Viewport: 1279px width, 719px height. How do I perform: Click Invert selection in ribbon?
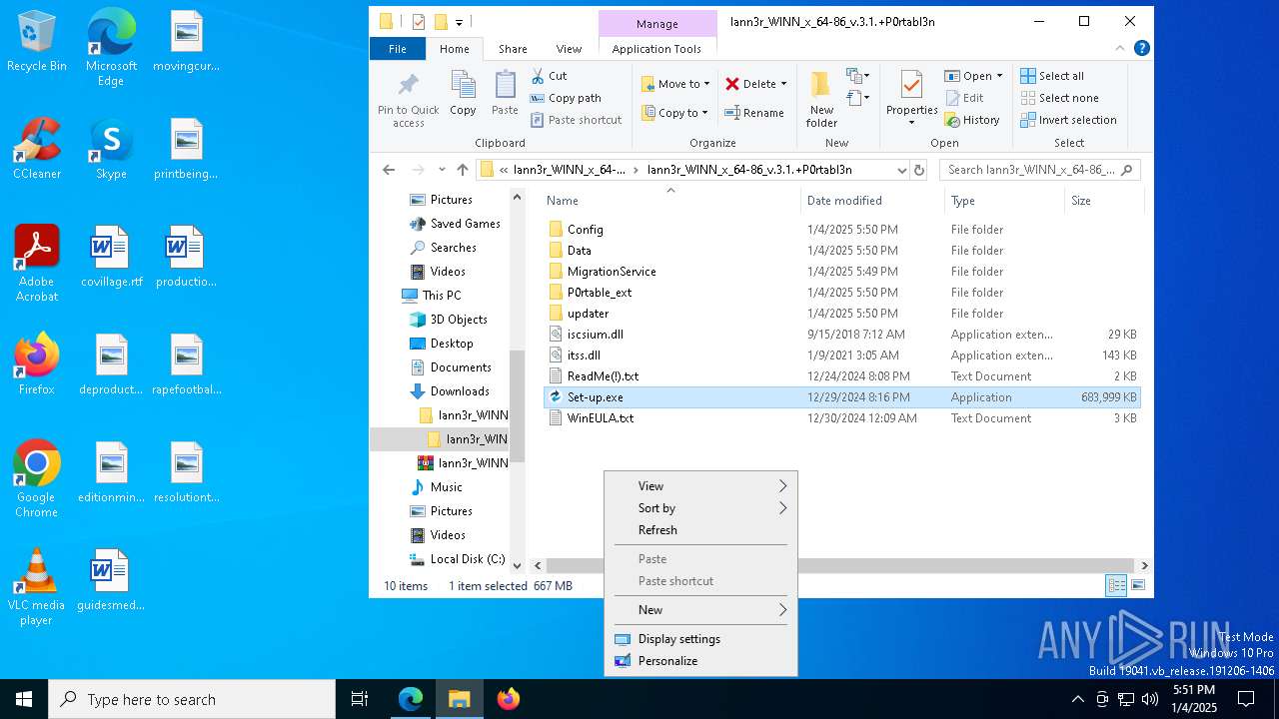pyautogui.click(x=1068, y=120)
